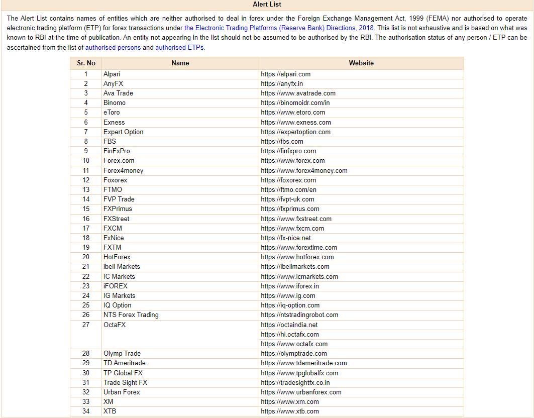Screen dimensions: 534x418
Task: Select the https://expertoption.com cell
Action: [x=361, y=132]
